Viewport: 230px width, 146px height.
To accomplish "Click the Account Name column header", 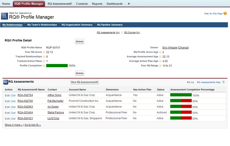I will pyautogui.click(x=78, y=90).
